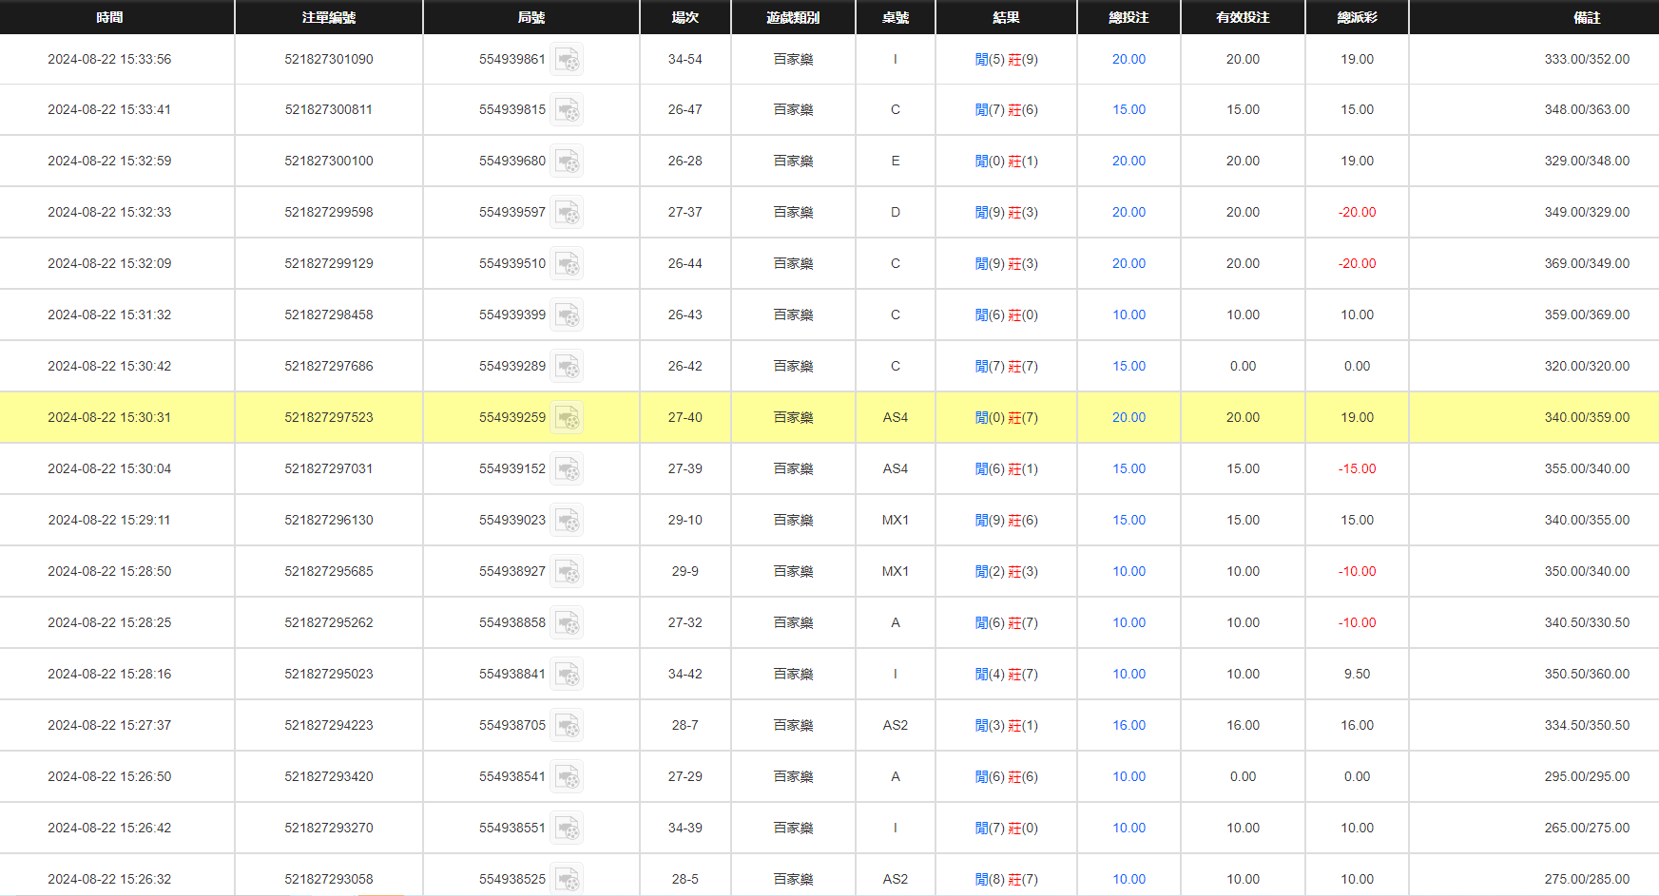Click order number 521827296130 cell
This screenshot has width=1659, height=896.
coord(328,520)
